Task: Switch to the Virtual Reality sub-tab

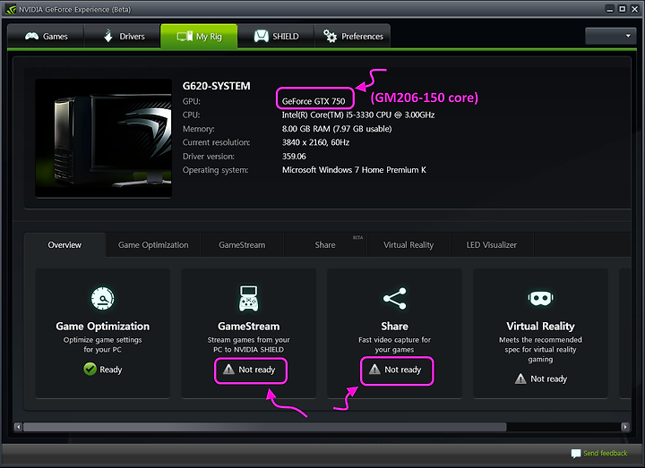Action: 408,245
